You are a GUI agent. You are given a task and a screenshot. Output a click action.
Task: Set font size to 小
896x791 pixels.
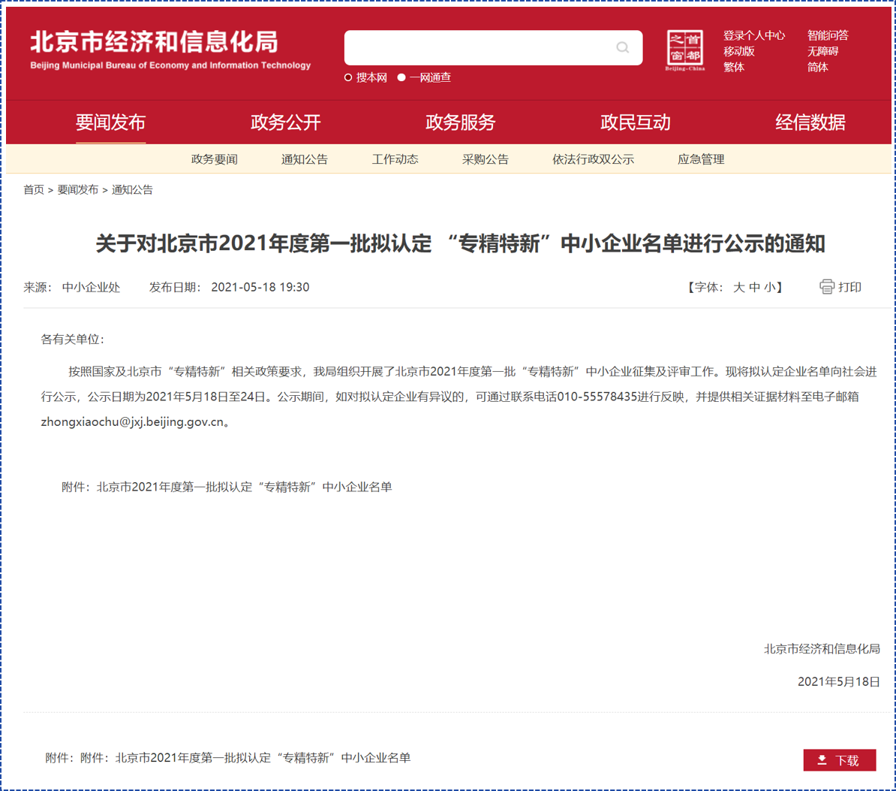(x=770, y=287)
